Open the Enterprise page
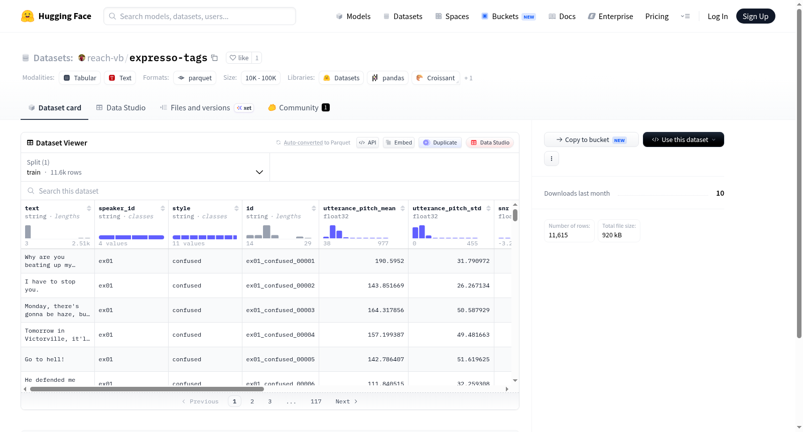803x432 pixels. click(x=610, y=16)
